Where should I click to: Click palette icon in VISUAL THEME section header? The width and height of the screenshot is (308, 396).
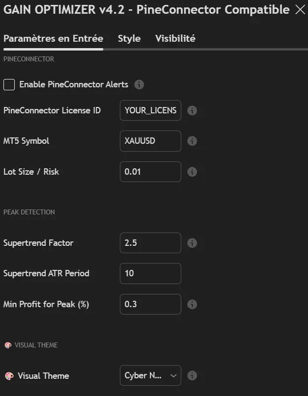tap(8, 345)
